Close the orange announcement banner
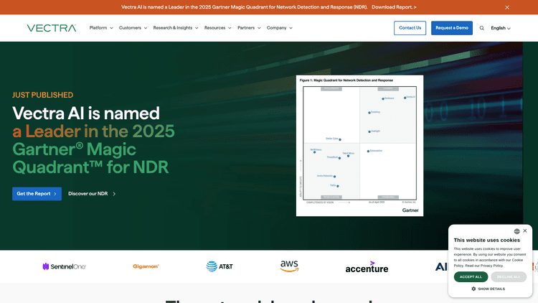 (507, 7)
